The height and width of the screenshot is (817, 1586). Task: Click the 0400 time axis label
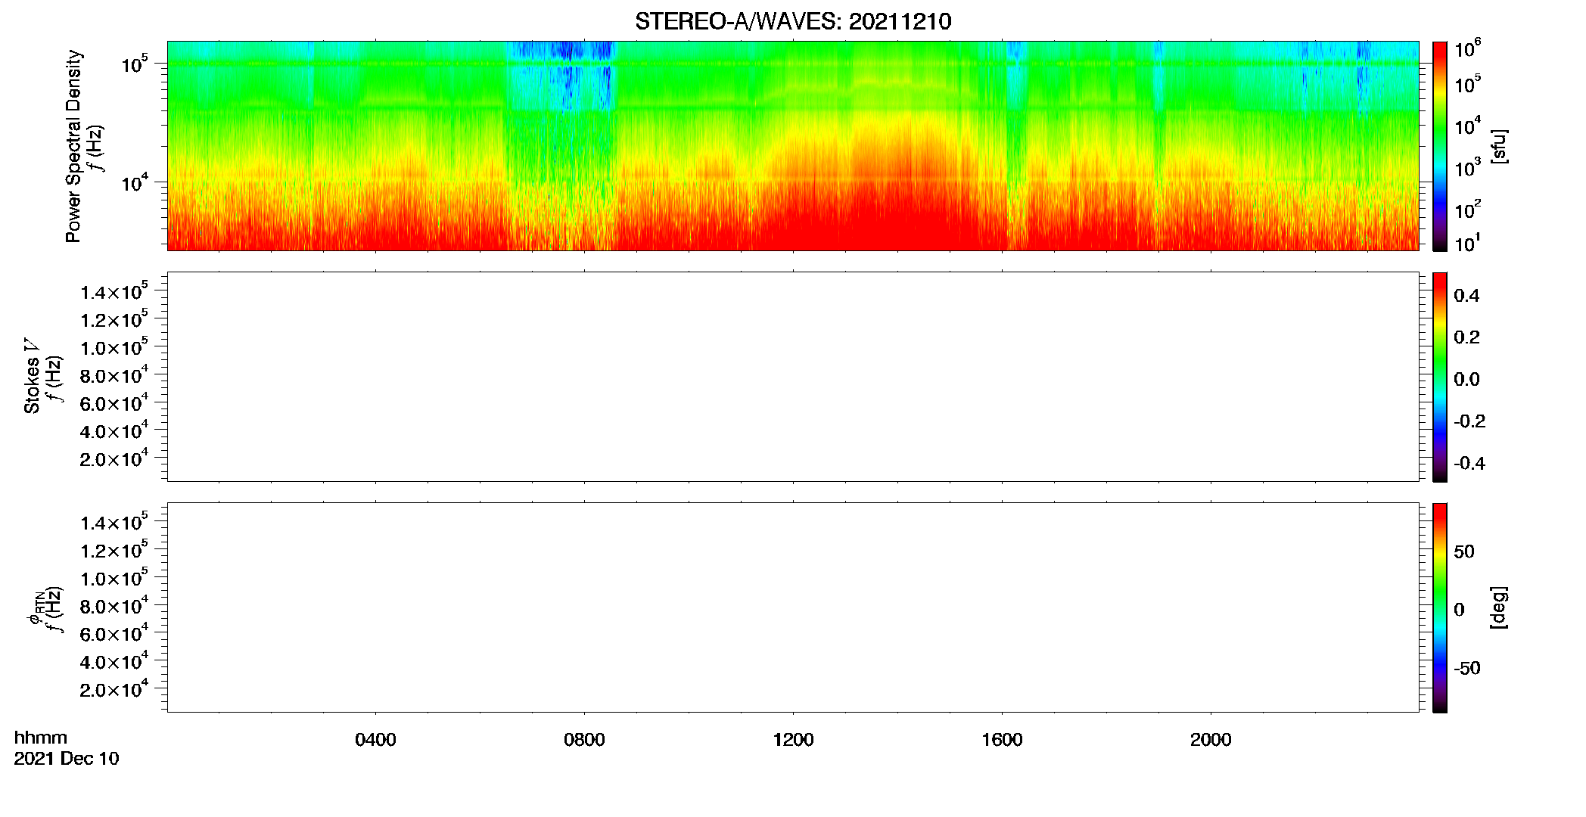click(375, 740)
